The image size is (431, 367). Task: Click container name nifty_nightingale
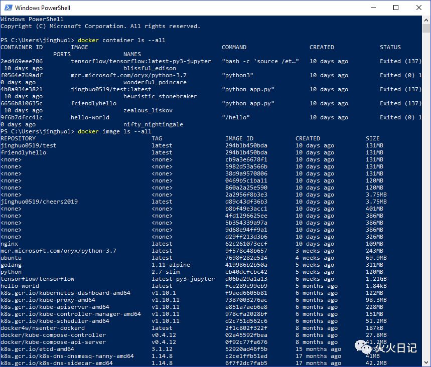point(153,124)
